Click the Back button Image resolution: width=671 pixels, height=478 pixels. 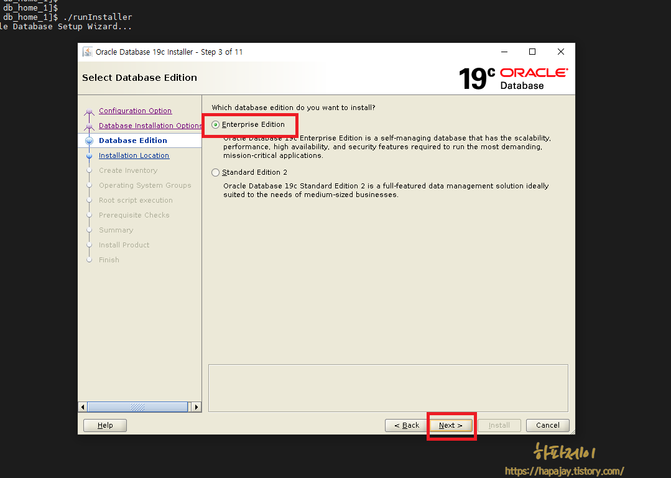pyautogui.click(x=406, y=425)
